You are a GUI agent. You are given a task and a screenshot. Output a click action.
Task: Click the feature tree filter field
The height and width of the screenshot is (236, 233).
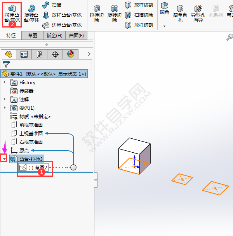(47, 64)
